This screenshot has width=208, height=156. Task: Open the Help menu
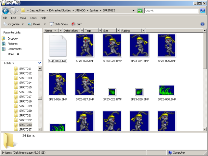[43, 18]
